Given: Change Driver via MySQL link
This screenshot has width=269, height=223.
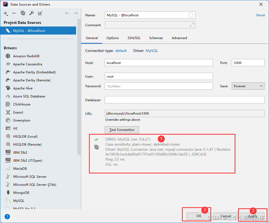Looking at the screenshot, I should 152,51.
